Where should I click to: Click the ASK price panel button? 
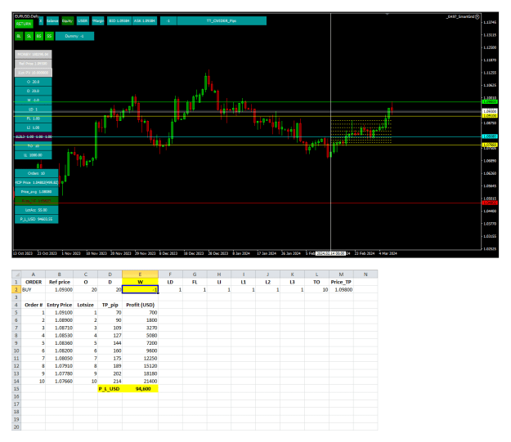tap(145, 21)
